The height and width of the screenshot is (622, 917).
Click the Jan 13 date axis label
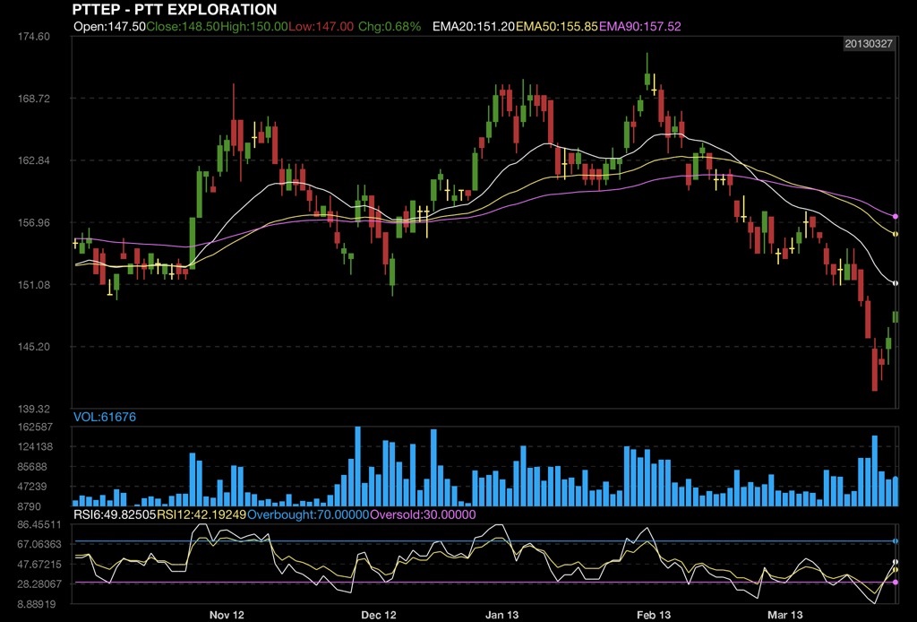[501, 615]
